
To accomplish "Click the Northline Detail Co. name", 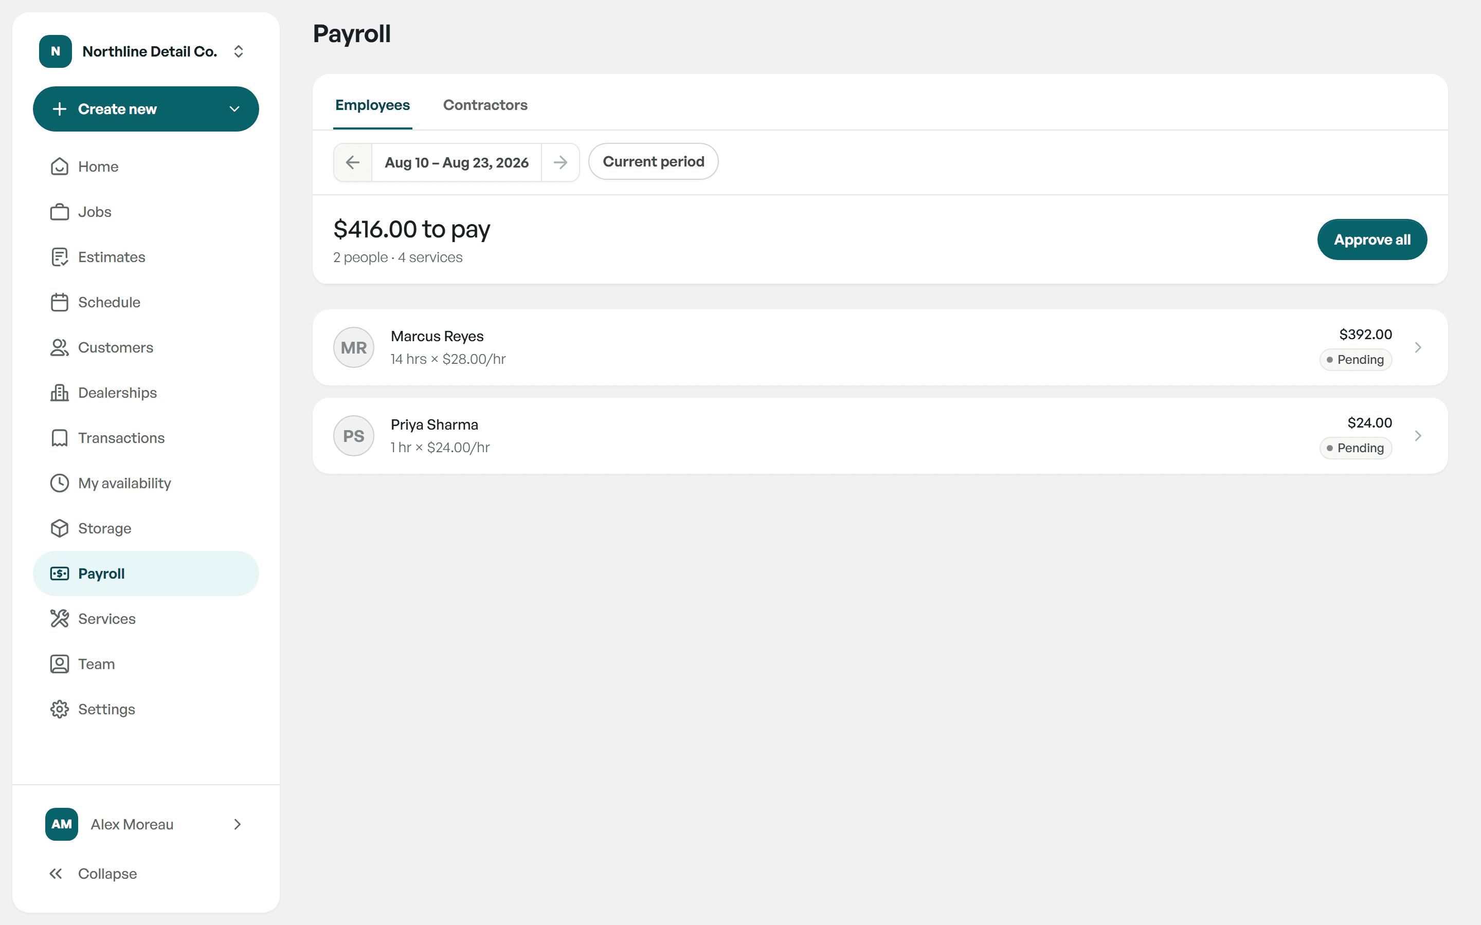I will (150, 51).
